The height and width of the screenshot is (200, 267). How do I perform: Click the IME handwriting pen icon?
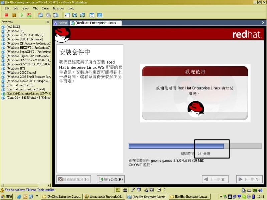(146, 190)
